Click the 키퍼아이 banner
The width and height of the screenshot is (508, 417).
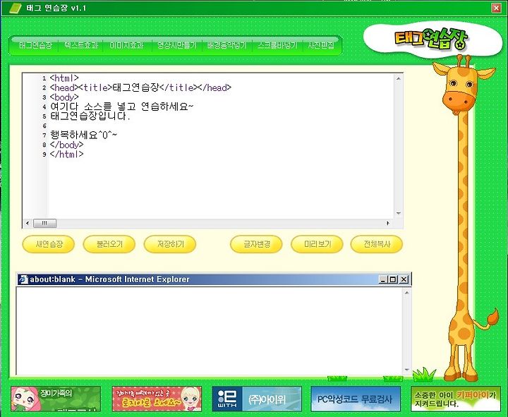point(456,399)
